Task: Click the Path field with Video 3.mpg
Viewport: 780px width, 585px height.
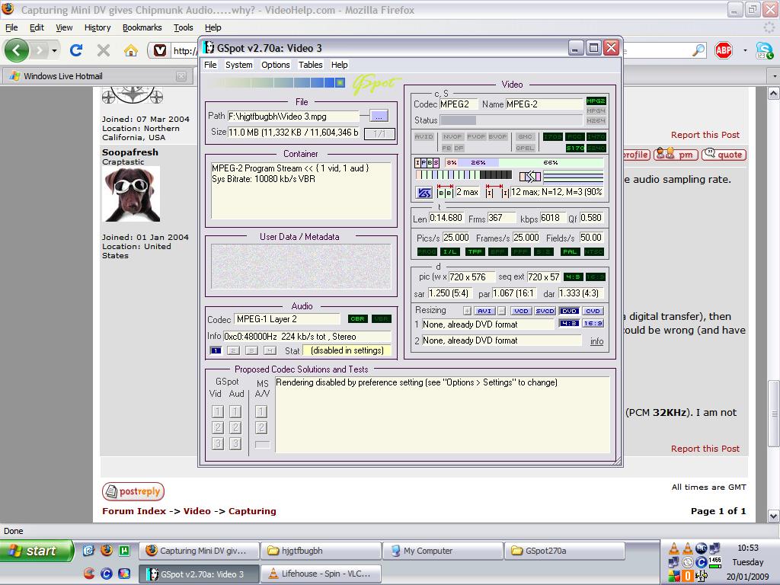Action: tap(293, 117)
